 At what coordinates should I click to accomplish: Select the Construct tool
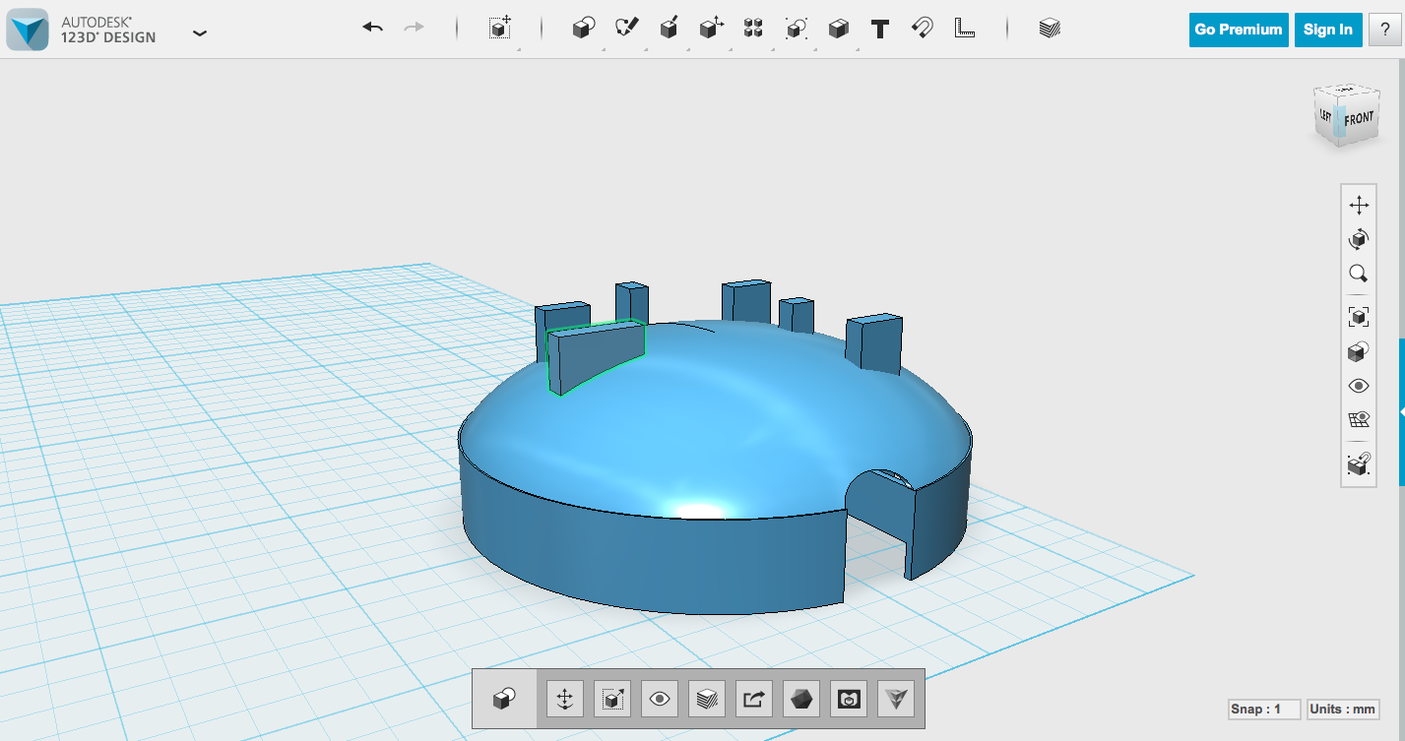[671, 29]
